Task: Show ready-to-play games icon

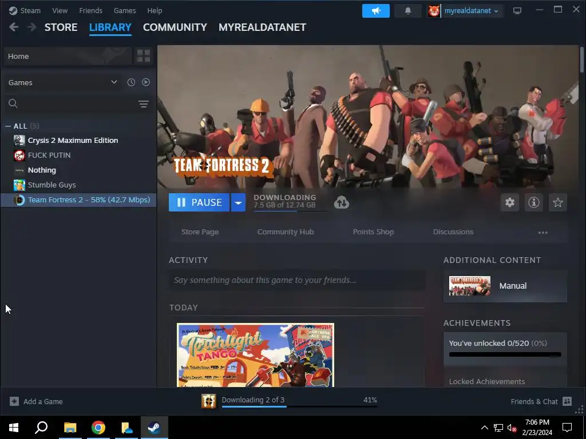Action: tap(146, 82)
